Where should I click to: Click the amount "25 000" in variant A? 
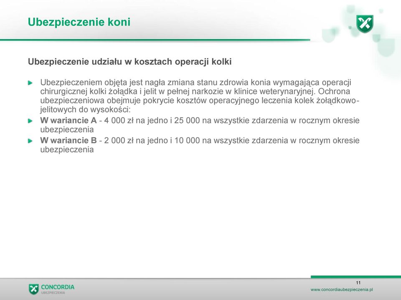pos(187,120)
